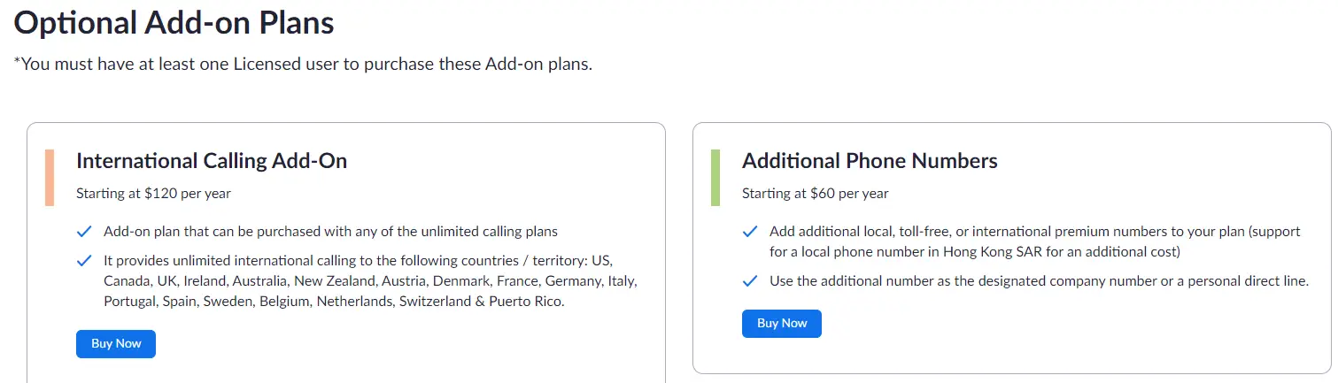Click the list of supported countries text
The image size is (1338, 383).
pyautogui.click(x=370, y=282)
